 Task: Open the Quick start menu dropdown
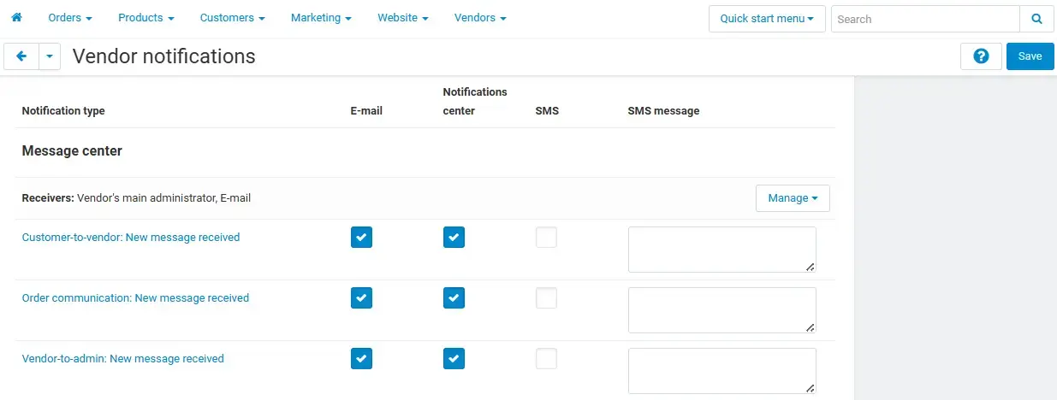pyautogui.click(x=766, y=19)
